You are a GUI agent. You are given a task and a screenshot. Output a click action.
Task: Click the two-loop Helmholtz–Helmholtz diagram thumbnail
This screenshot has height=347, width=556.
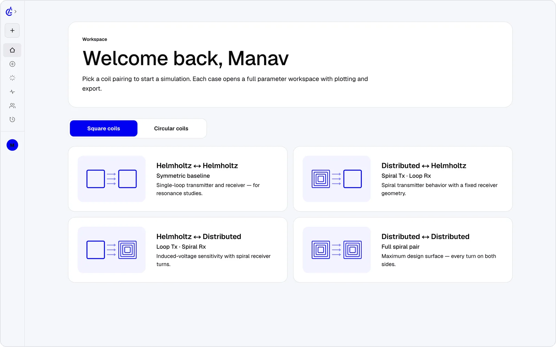[x=112, y=179]
